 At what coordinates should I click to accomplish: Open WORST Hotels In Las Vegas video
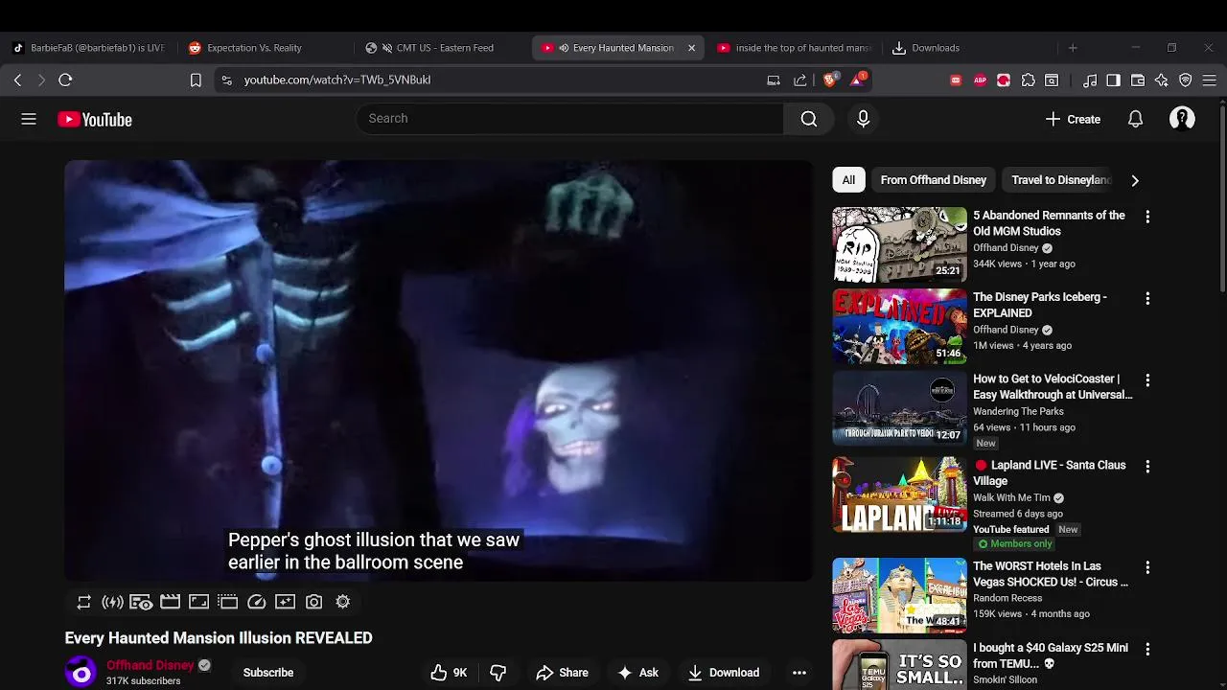(x=1051, y=574)
